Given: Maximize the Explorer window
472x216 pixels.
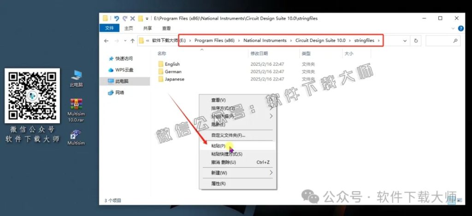Looking at the screenshot, I should click(440, 18).
